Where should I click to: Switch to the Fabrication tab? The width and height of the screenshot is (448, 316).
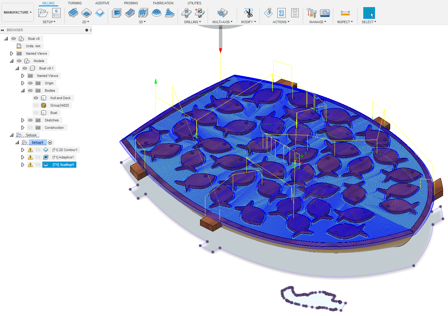click(163, 3)
